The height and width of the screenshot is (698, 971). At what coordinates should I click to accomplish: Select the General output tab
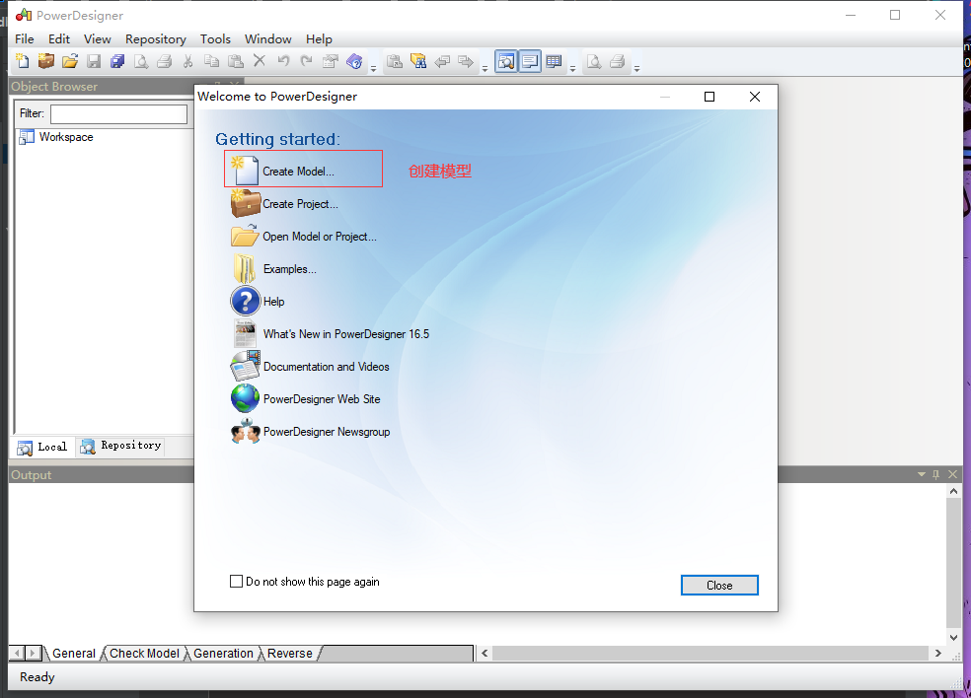point(73,654)
